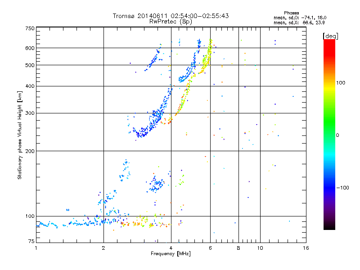The height and width of the screenshot is (270, 360).
Task: Click the x-axis tick label "16"
Action: (306, 248)
